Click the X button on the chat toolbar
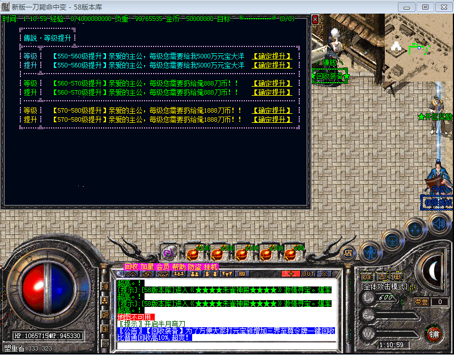The width and height of the screenshot is (454, 355). coord(324,273)
